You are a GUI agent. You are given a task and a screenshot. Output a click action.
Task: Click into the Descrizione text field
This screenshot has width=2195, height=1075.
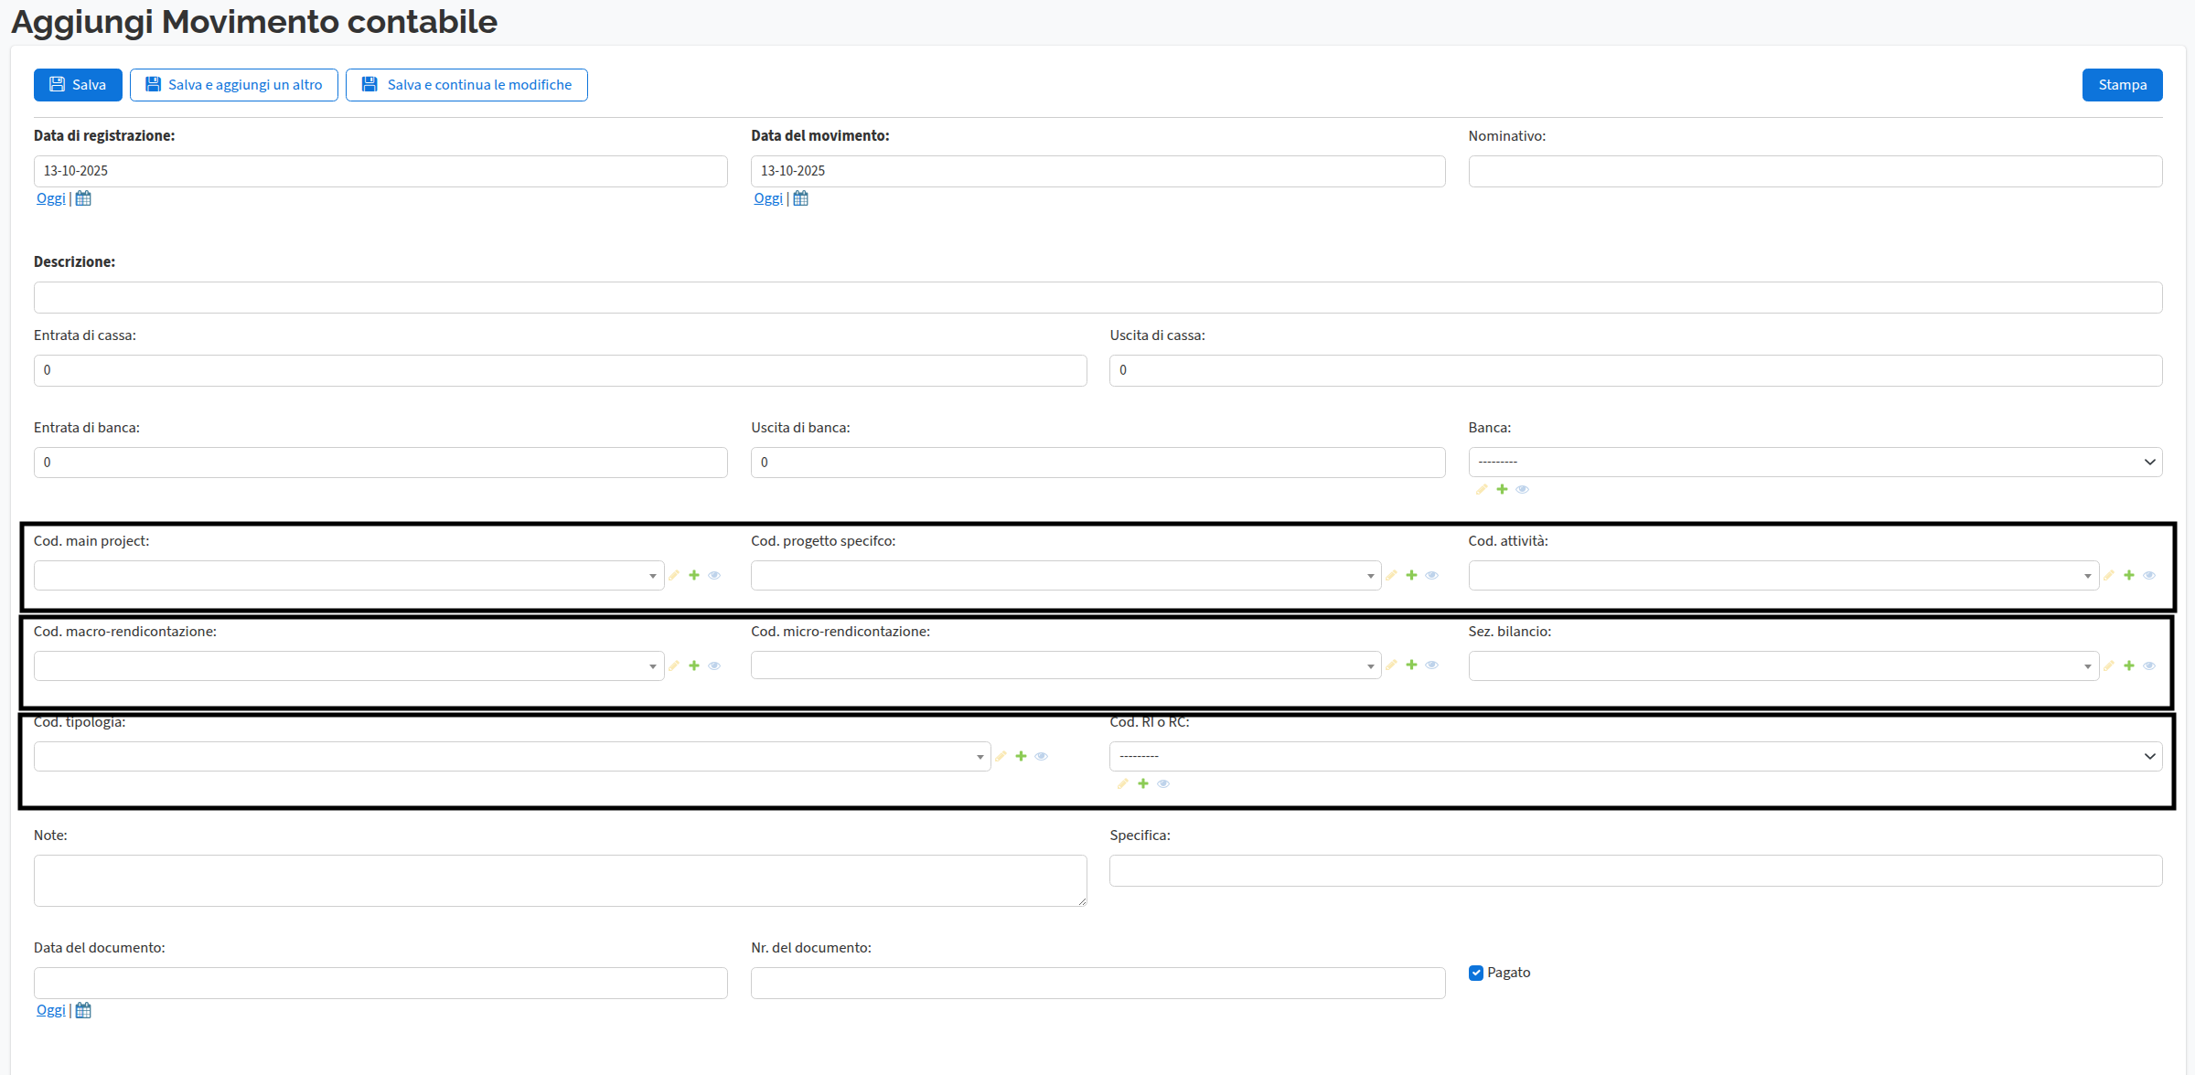(1097, 297)
